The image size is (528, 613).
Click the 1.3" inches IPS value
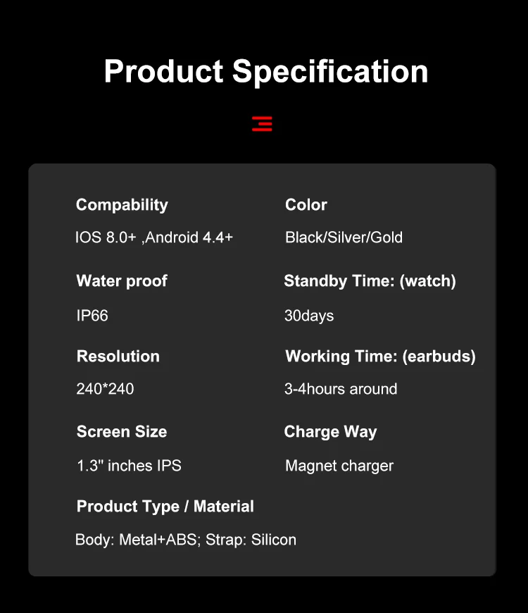coord(129,466)
